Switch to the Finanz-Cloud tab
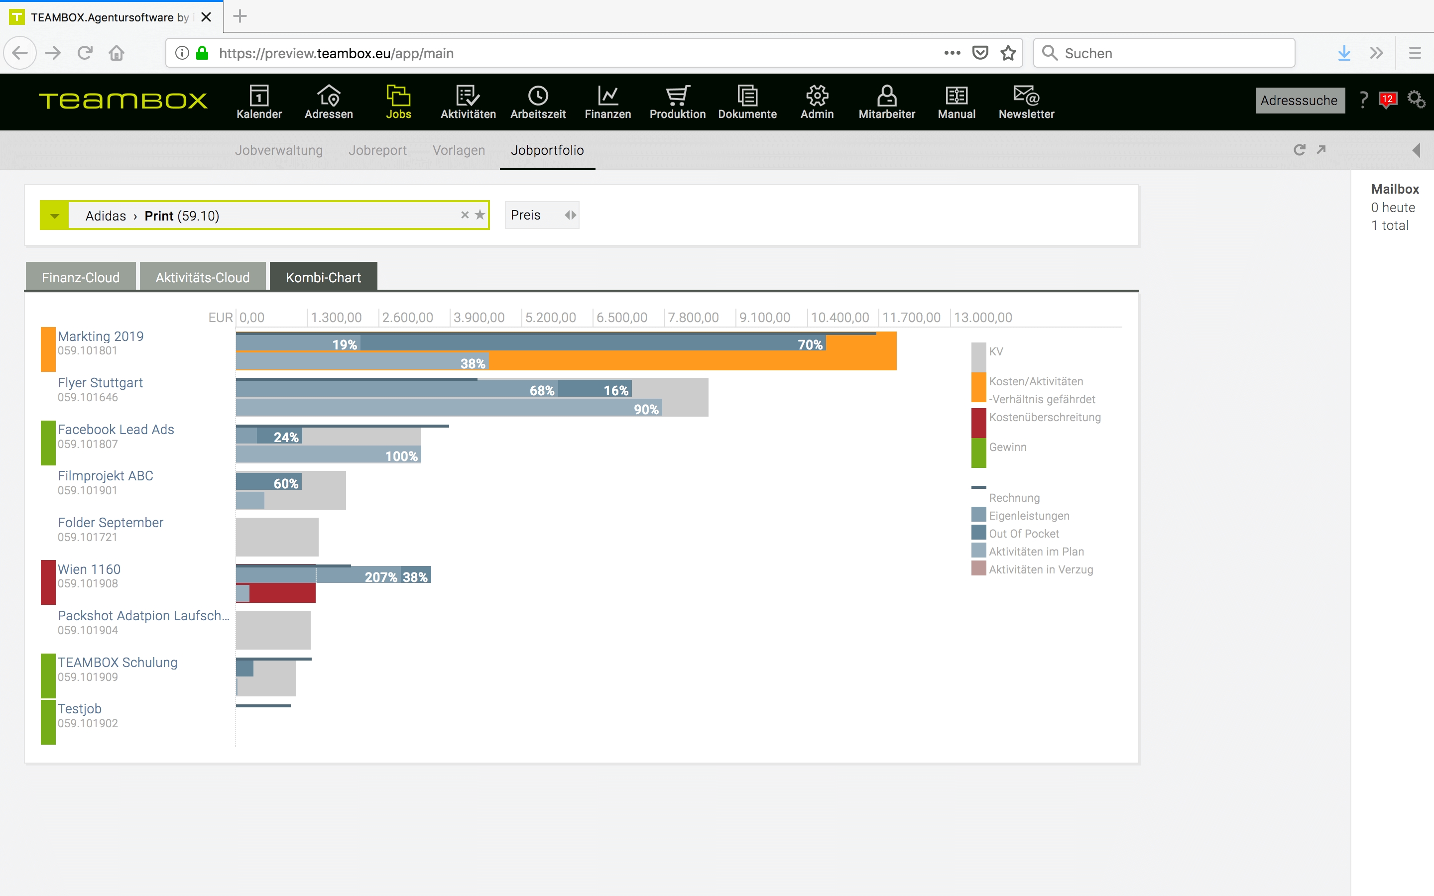 pos(81,277)
